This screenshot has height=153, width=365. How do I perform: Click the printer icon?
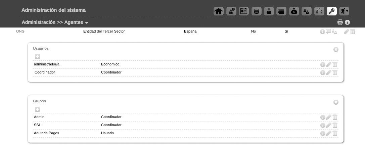click(340, 22)
